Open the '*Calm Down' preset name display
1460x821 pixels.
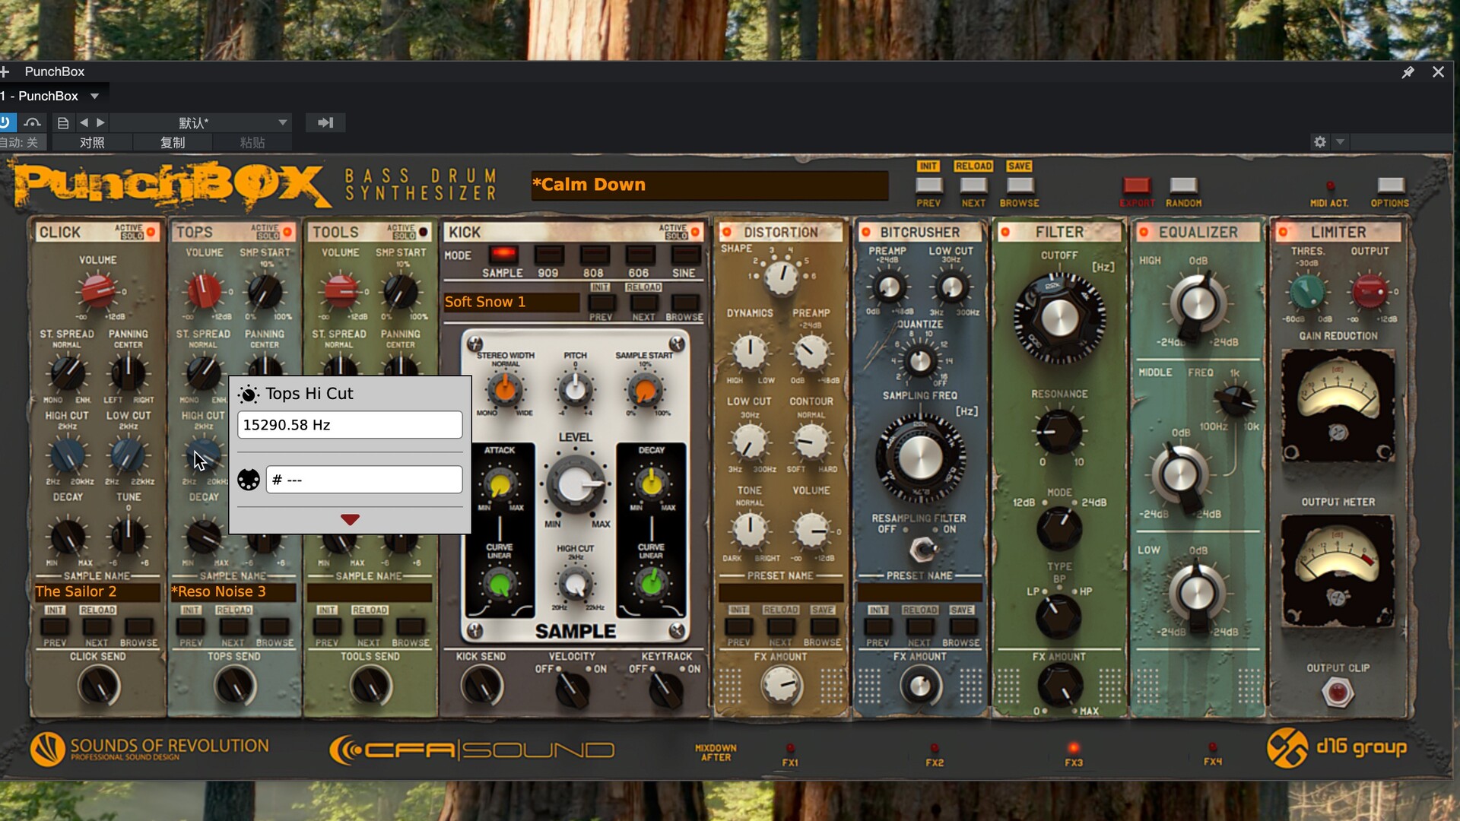pos(709,185)
